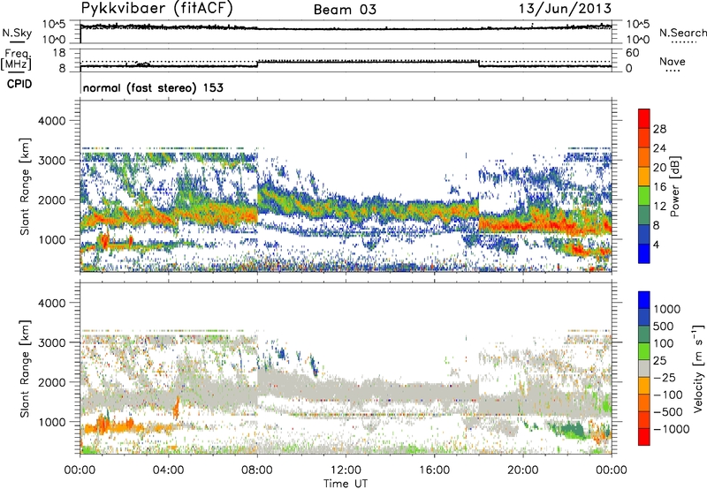
Task: Click the N.Search dotted line legend sample
Action: tap(684, 42)
